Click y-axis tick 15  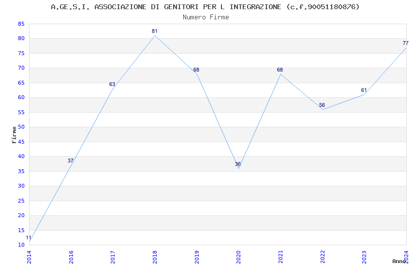click(21, 230)
